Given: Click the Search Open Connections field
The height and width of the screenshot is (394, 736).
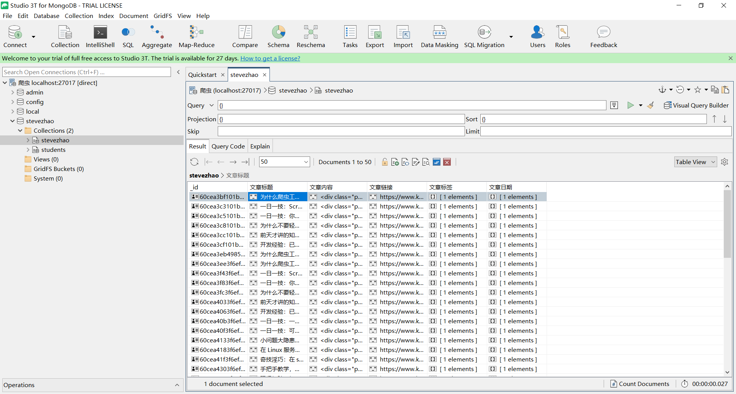Looking at the screenshot, I should pos(87,72).
